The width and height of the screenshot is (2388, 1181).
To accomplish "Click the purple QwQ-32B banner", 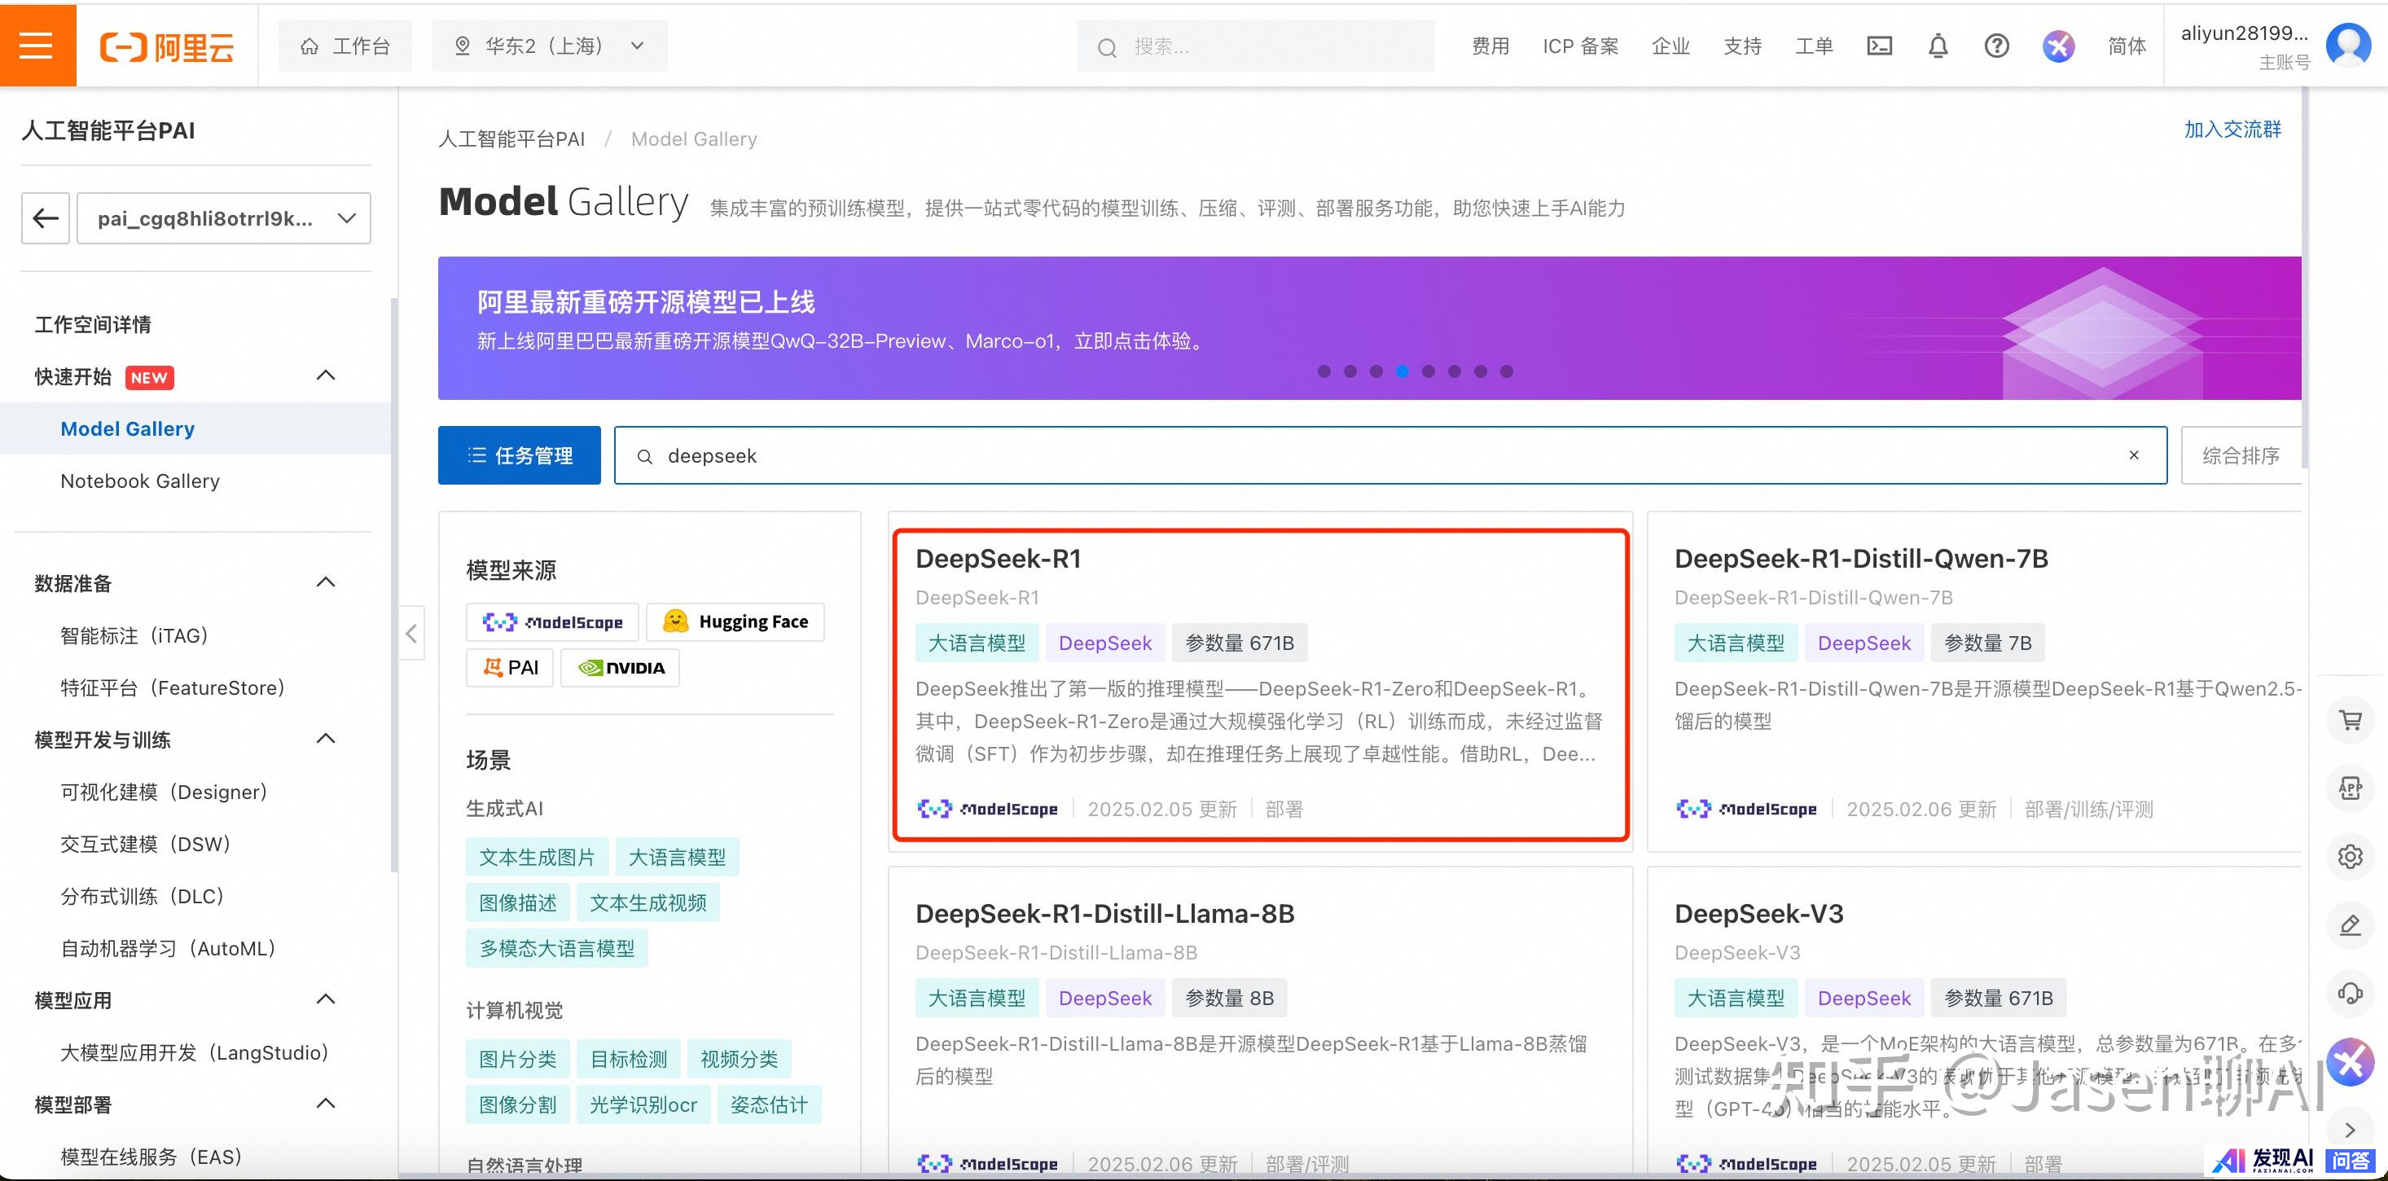I will click(1369, 328).
